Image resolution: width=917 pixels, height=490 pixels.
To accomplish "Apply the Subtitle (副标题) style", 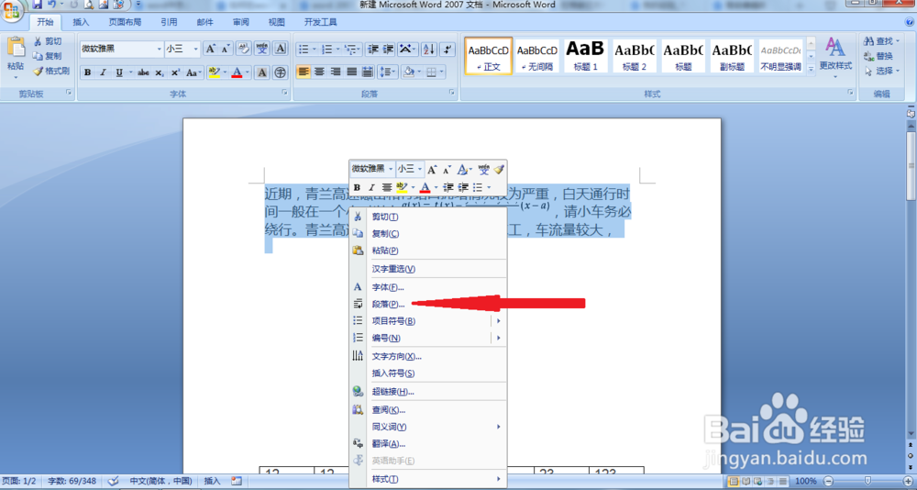I will [x=732, y=56].
